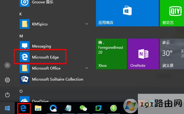184x114 pixels.
Task: Open the weather tile for 武义县
Action: point(172,54)
